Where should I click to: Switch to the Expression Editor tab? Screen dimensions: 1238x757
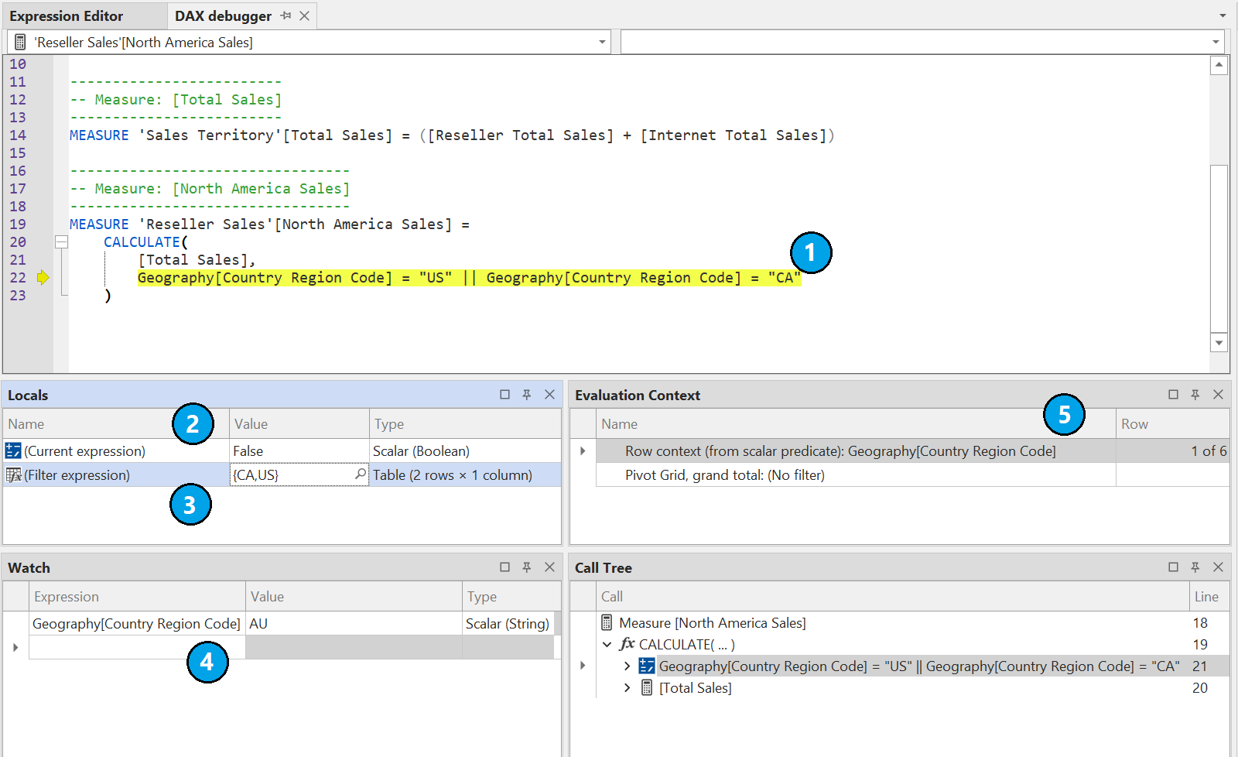tap(67, 15)
